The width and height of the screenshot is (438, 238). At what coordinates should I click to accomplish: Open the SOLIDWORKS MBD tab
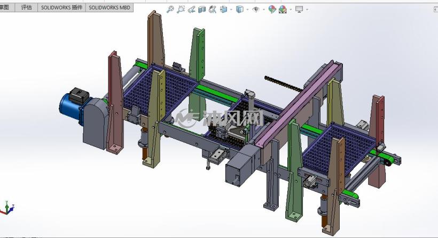[x=109, y=7]
